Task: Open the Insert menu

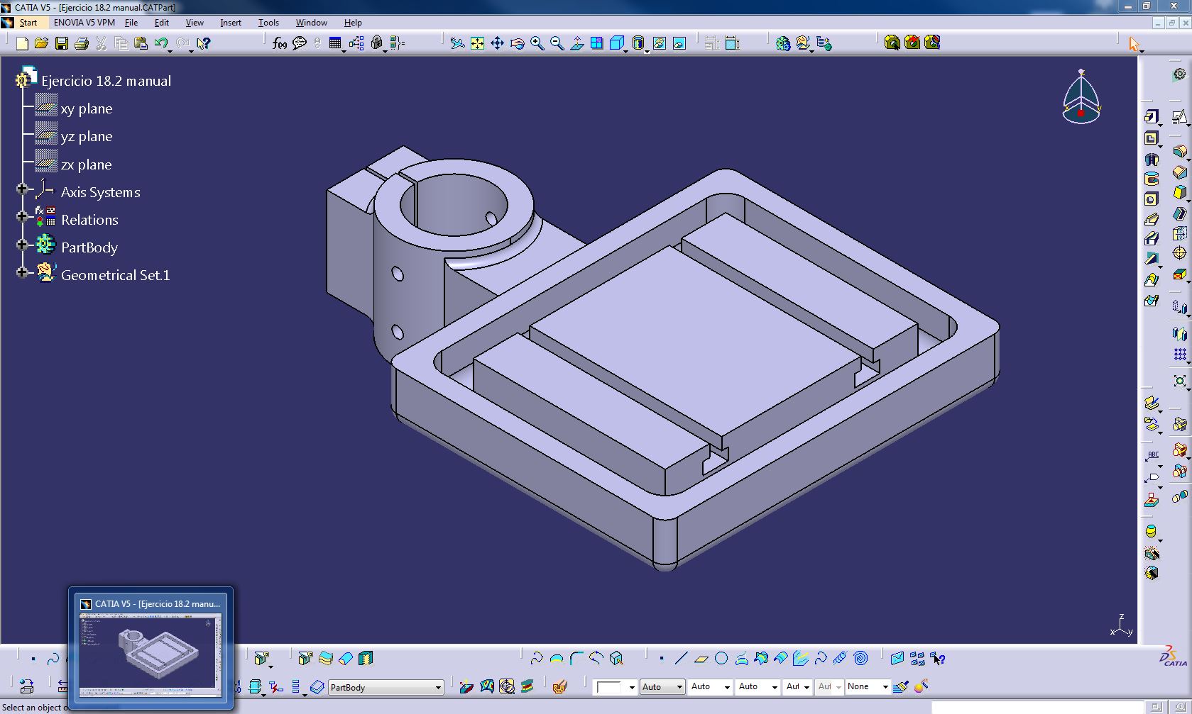Action: pyautogui.click(x=231, y=23)
